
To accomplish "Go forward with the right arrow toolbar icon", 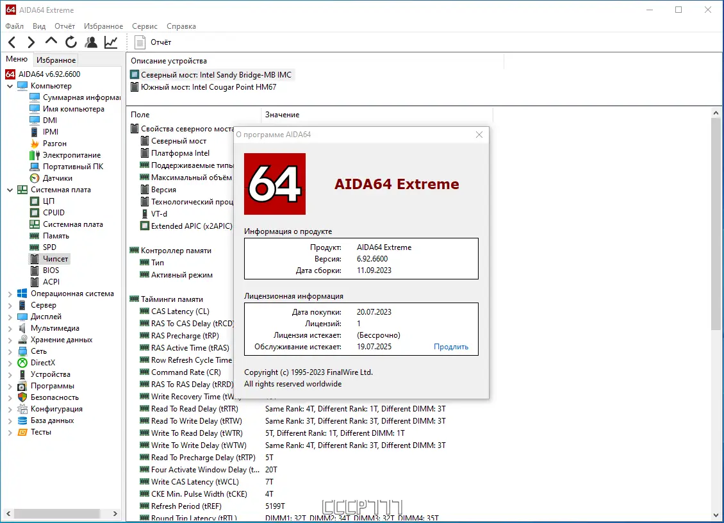I will tap(31, 42).
